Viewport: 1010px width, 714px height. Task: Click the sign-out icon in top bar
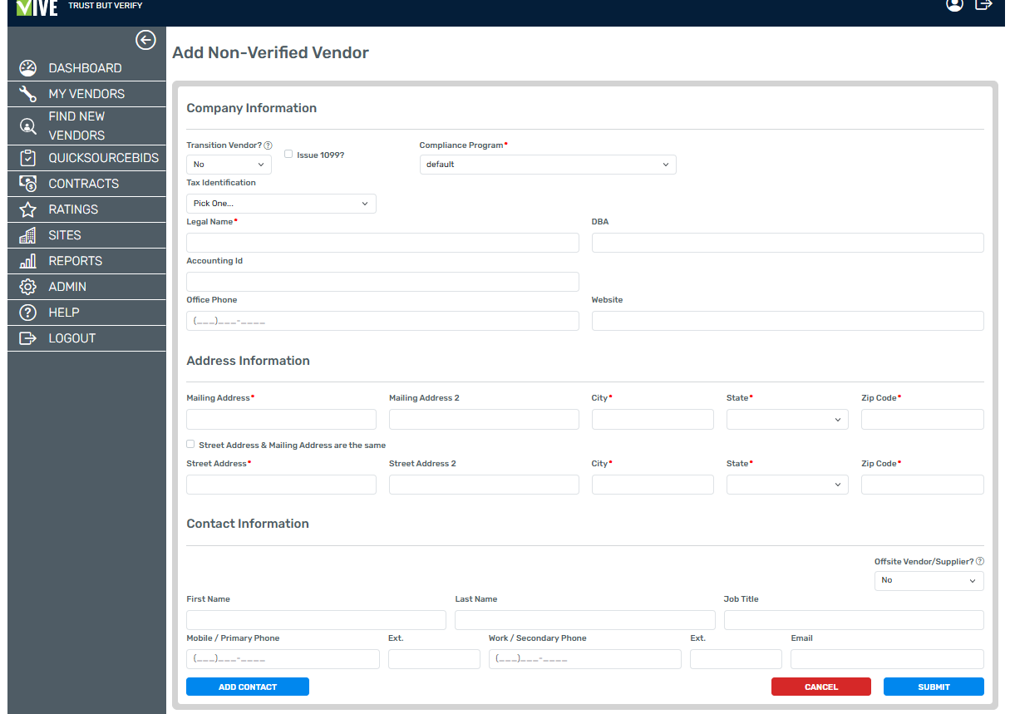pos(984,5)
